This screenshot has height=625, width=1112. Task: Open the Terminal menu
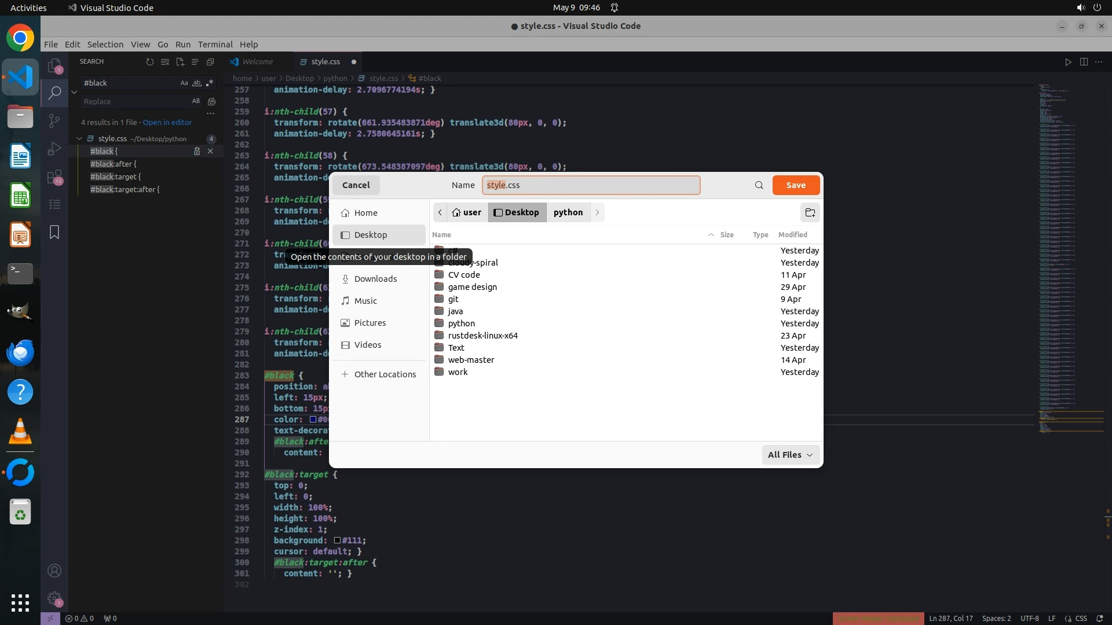click(x=215, y=45)
